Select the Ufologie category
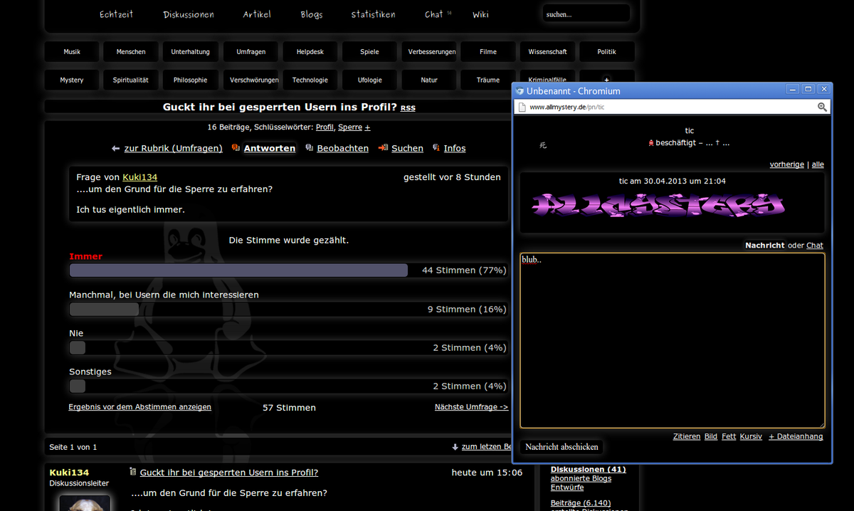This screenshot has height=511, width=854. pyautogui.click(x=369, y=80)
